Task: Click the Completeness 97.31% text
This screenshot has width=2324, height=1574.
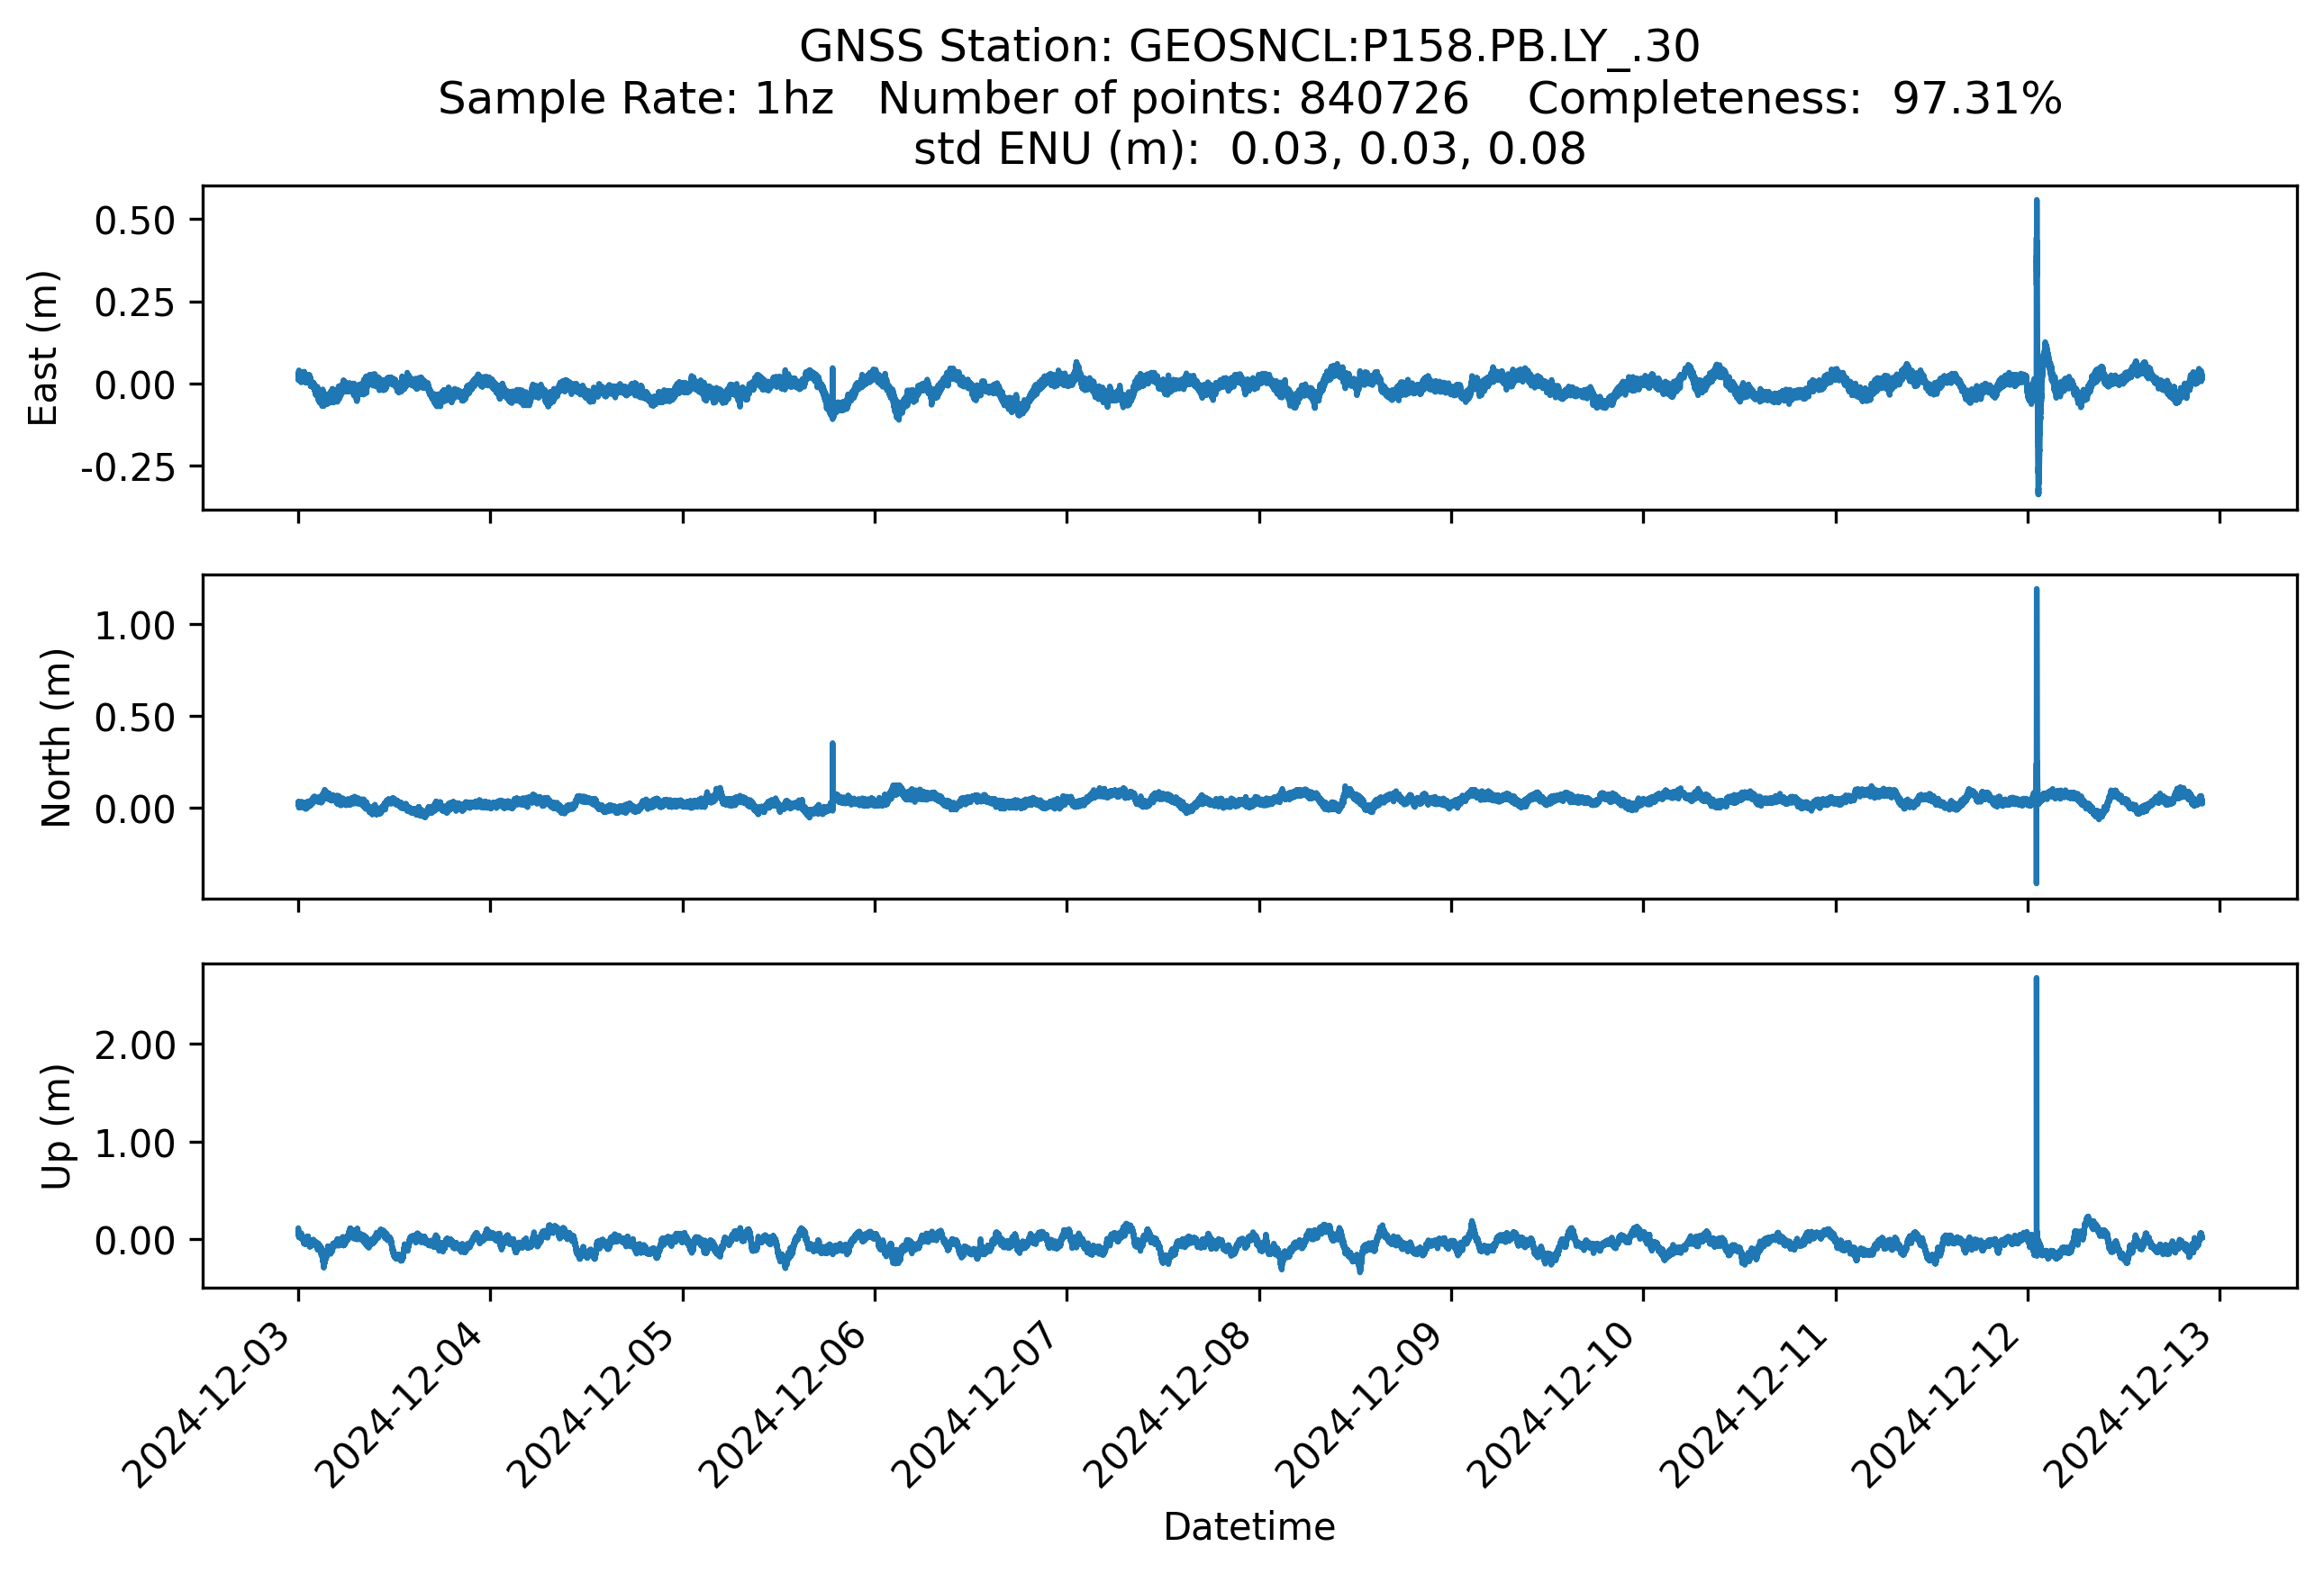Action: (x=1794, y=99)
